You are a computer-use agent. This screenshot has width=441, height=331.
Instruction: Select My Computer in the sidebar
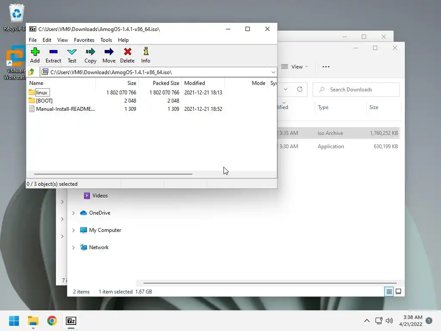click(100, 230)
